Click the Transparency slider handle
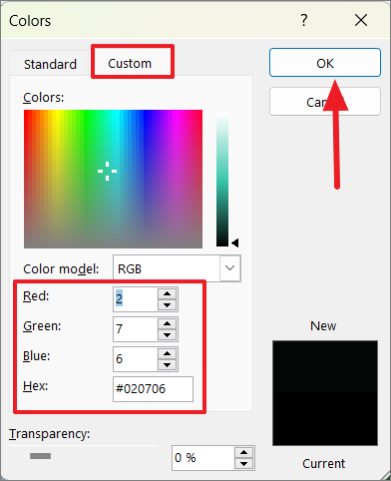Viewport: 391px width, 481px height. (x=40, y=456)
